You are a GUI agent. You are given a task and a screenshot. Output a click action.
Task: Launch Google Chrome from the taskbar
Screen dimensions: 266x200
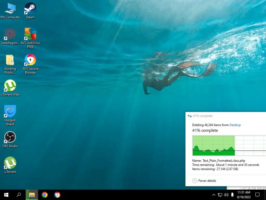[45, 195]
